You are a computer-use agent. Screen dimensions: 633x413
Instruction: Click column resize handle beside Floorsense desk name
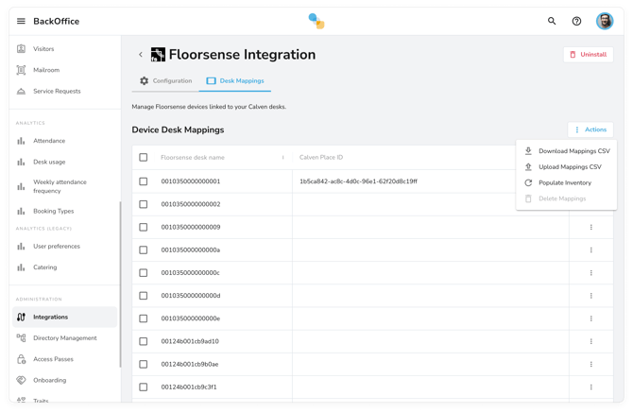pyautogui.click(x=283, y=158)
